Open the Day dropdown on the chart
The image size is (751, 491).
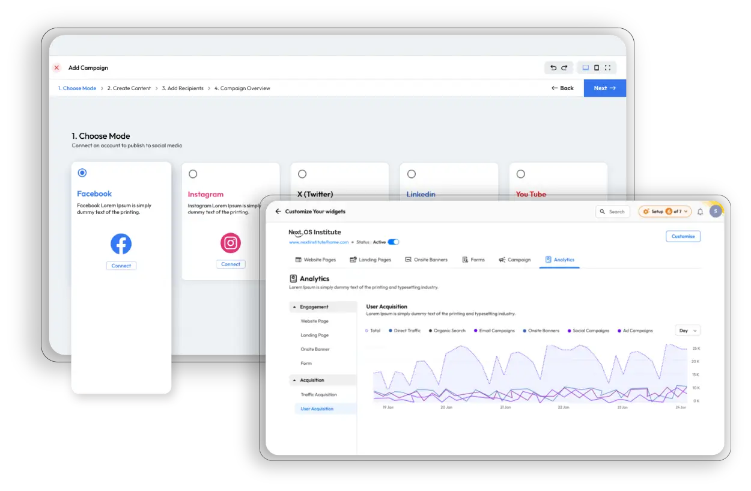687,330
